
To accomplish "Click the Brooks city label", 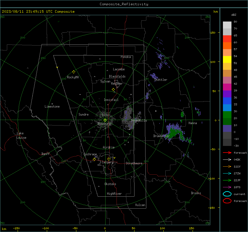I will [x=196, y=193].
